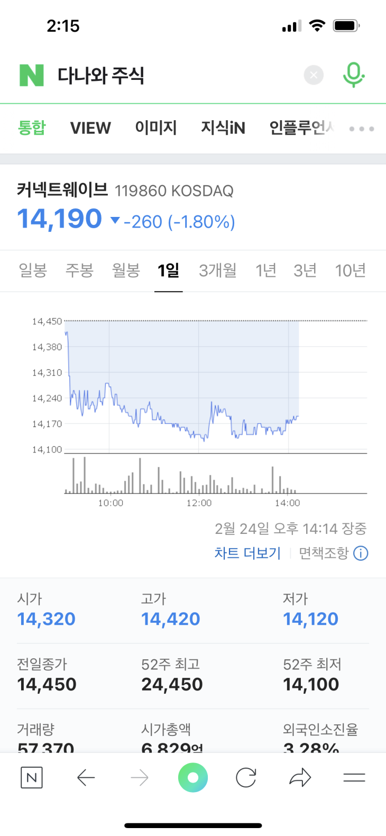The width and height of the screenshot is (386, 836).
Task: Tap the green circle button in the bottom bar
Action: coord(193,777)
